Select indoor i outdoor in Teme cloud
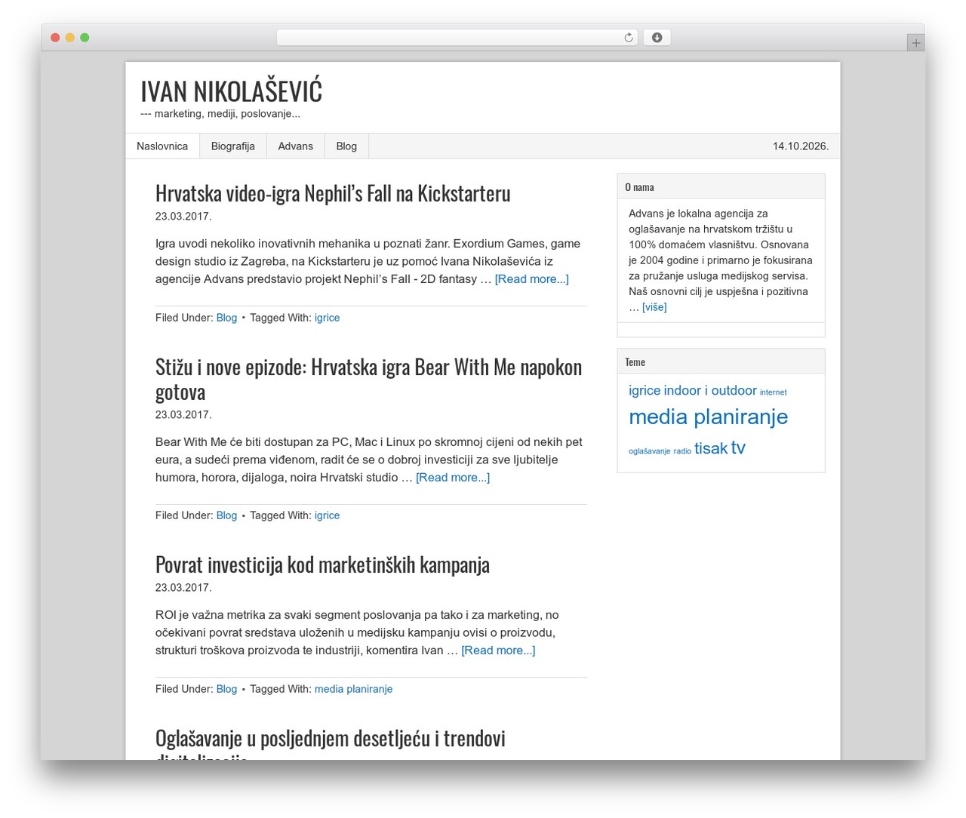 click(x=710, y=391)
